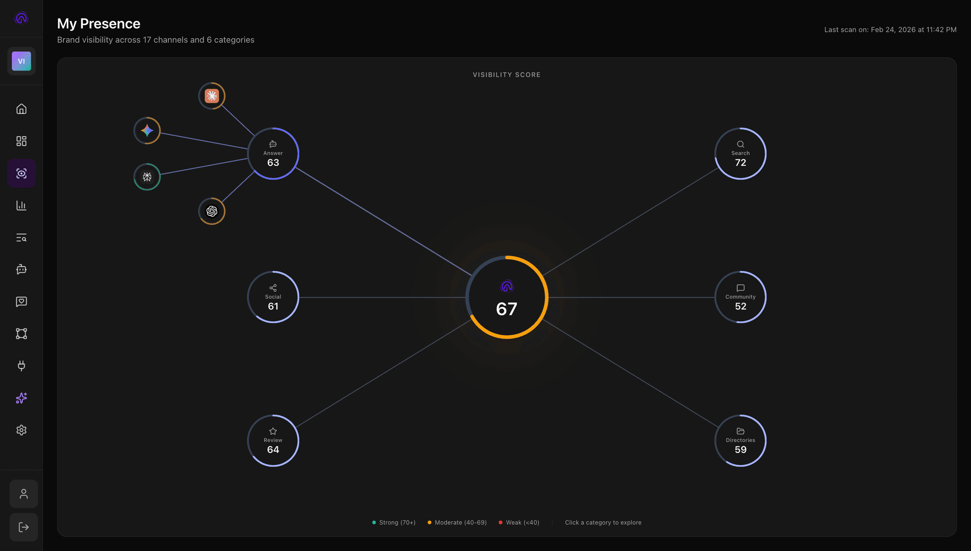Screen dimensions: 971x551
Task: Click the VI workspace avatar
Action: [x=21, y=61]
